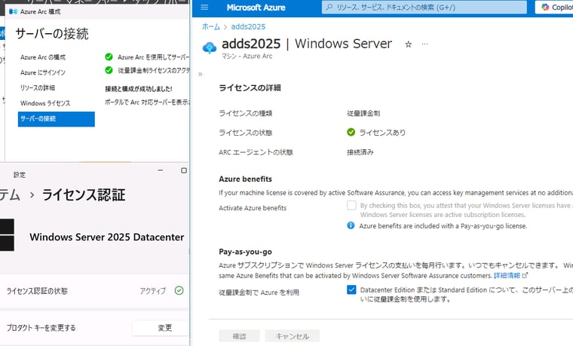
Task: Click the green check beside Azure Arc を使用してサーバー
Action: tap(109, 57)
